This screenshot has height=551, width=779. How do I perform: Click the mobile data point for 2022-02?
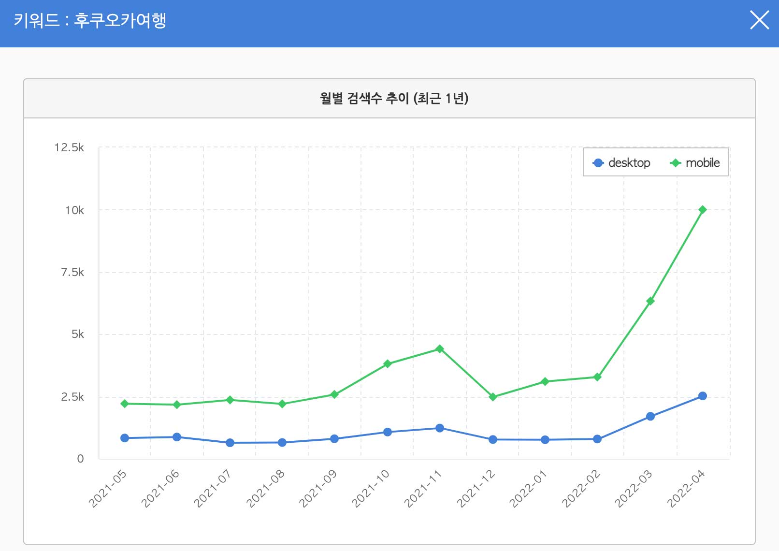click(597, 377)
